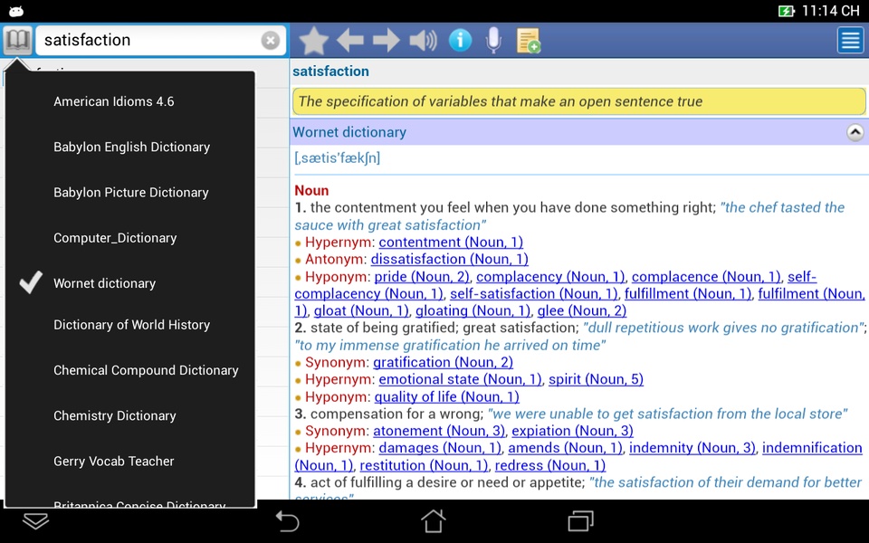Viewport: 869px width, 543px height.
Task: Add a note with the notepad icon
Action: click(528, 41)
